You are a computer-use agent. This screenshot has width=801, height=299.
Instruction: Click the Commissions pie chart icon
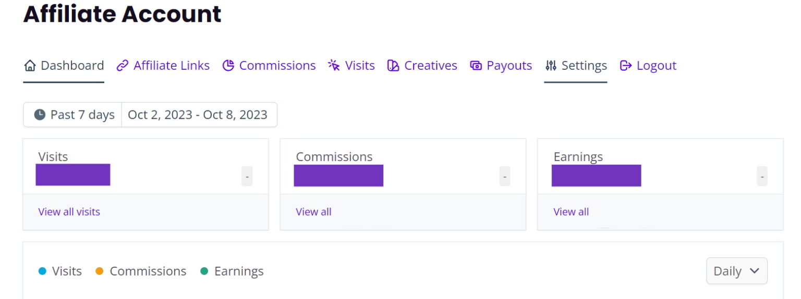point(228,66)
